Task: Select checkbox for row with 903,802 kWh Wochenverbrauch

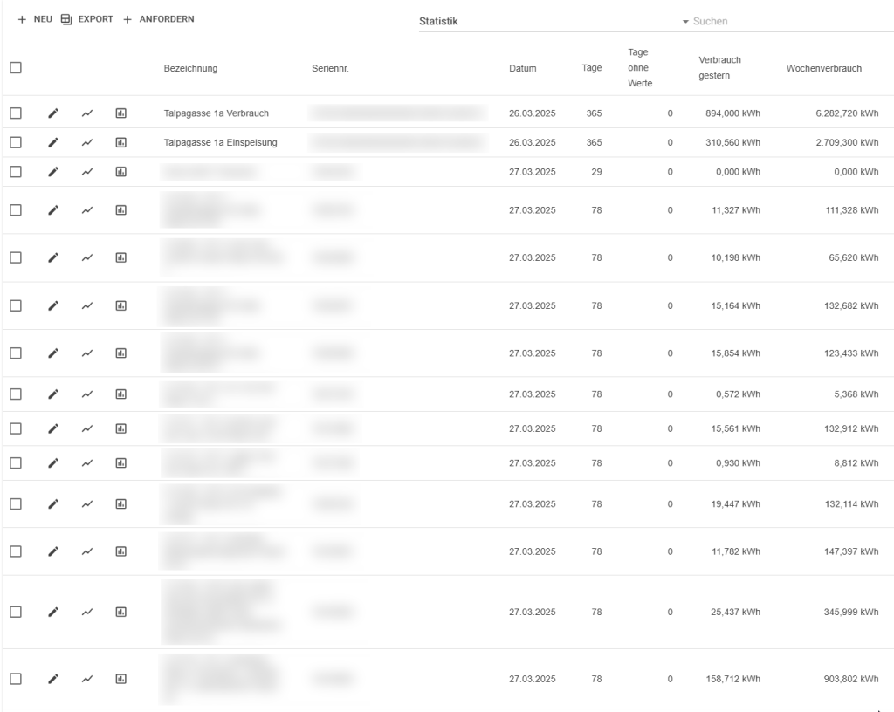Action: point(16,679)
